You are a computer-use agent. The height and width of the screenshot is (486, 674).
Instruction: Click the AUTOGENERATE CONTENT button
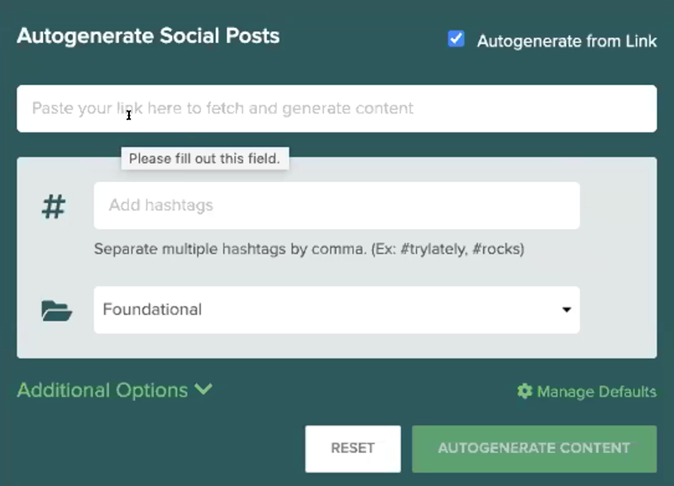point(534,449)
